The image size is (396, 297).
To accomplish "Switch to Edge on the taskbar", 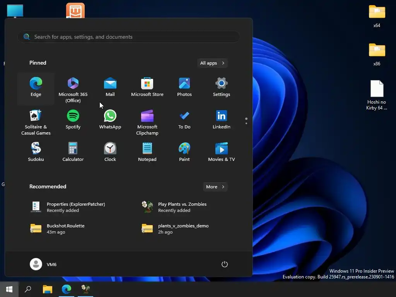I will pyautogui.click(x=67, y=289).
